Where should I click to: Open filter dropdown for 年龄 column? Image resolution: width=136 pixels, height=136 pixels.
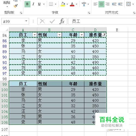(x=82, y=35)
